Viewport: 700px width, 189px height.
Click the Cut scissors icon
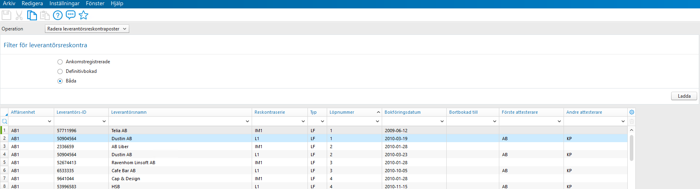pyautogui.click(x=19, y=15)
